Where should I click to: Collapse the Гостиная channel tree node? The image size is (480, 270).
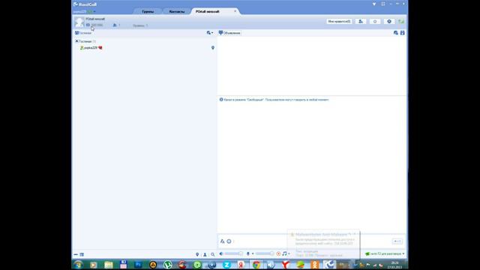point(76,41)
